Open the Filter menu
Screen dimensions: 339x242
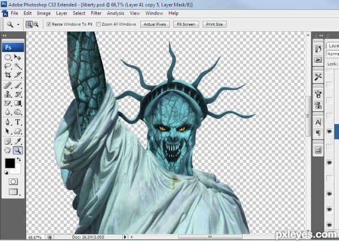[96, 13]
